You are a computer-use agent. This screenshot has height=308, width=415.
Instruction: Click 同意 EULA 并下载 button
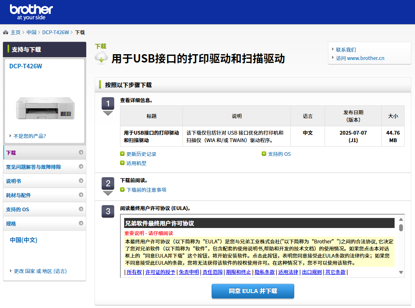253,291
